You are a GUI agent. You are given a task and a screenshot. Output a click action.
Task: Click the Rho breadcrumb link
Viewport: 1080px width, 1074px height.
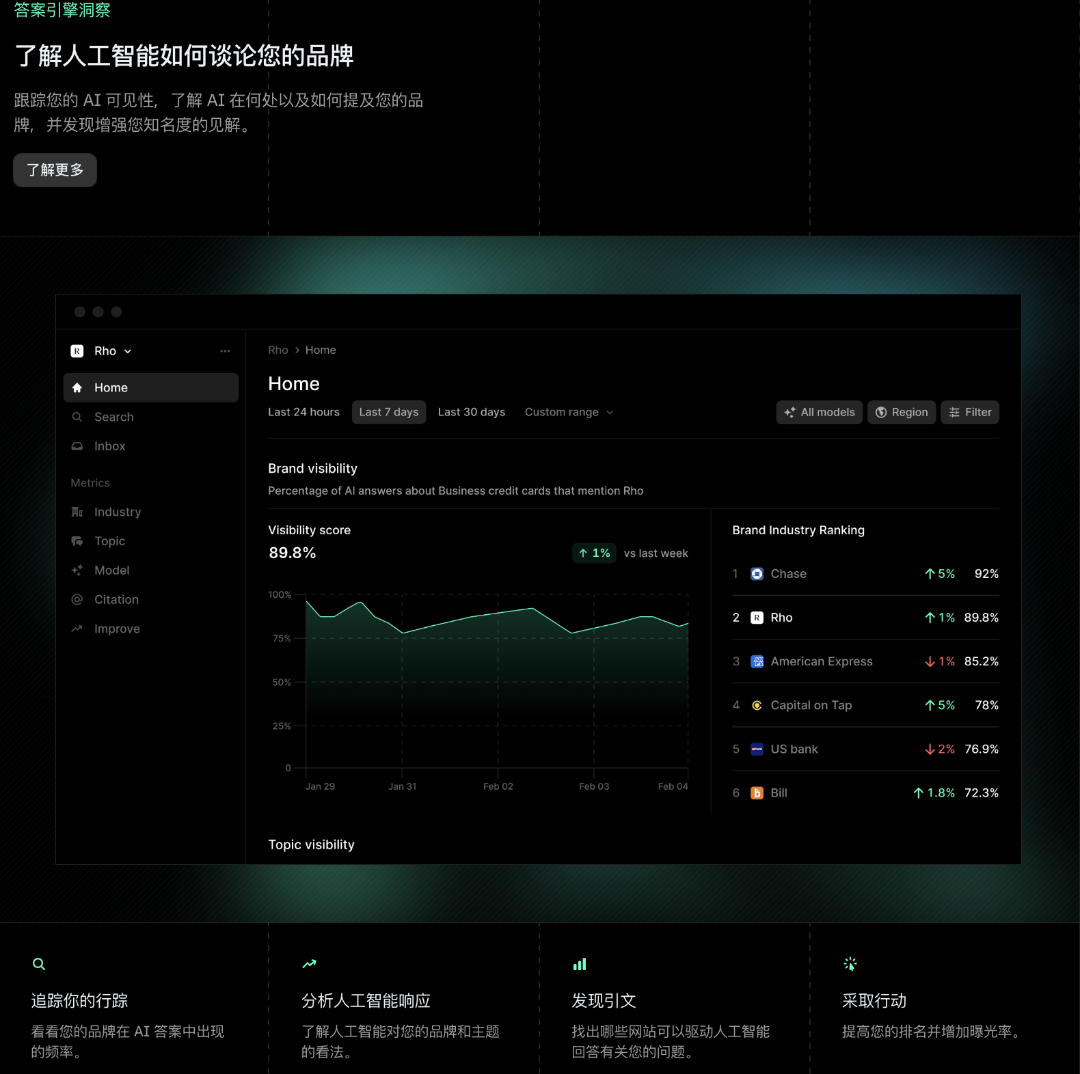[x=278, y=350]
